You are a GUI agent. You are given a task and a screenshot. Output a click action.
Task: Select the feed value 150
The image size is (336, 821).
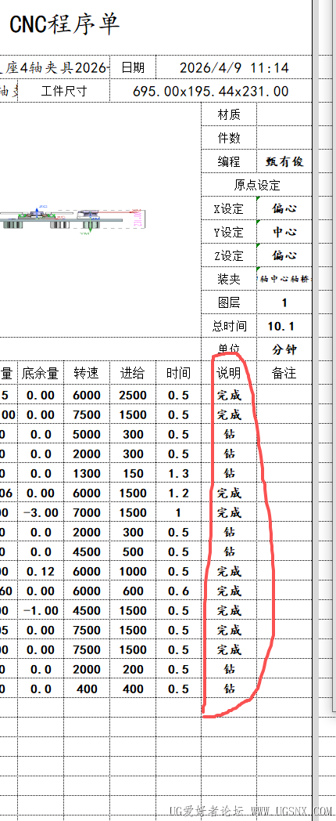click(133, 473)
